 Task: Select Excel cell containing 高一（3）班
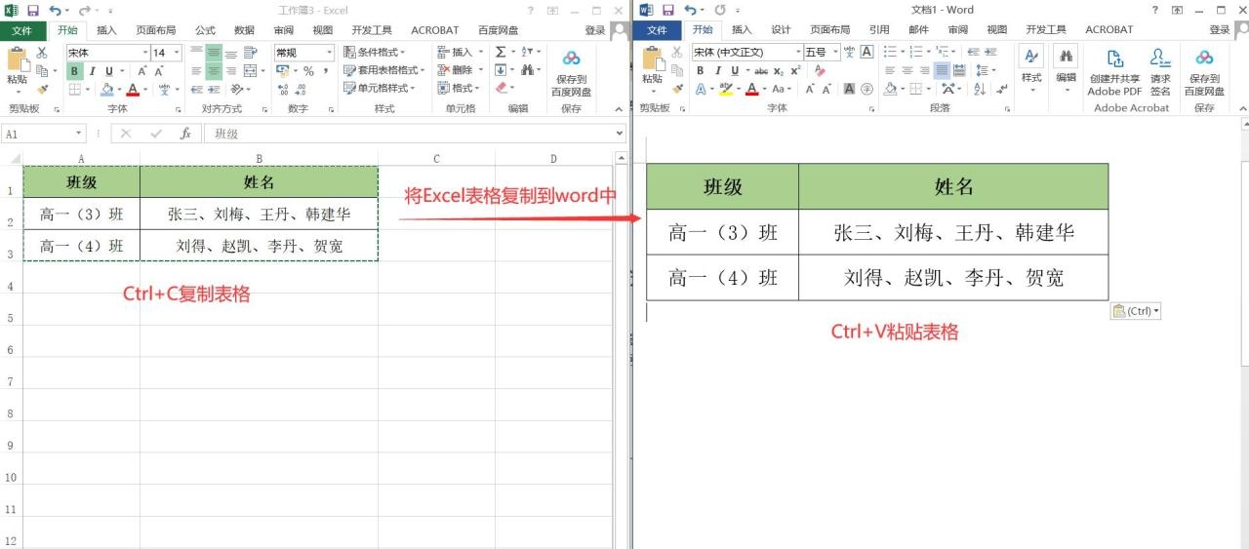tap(81, 215)
